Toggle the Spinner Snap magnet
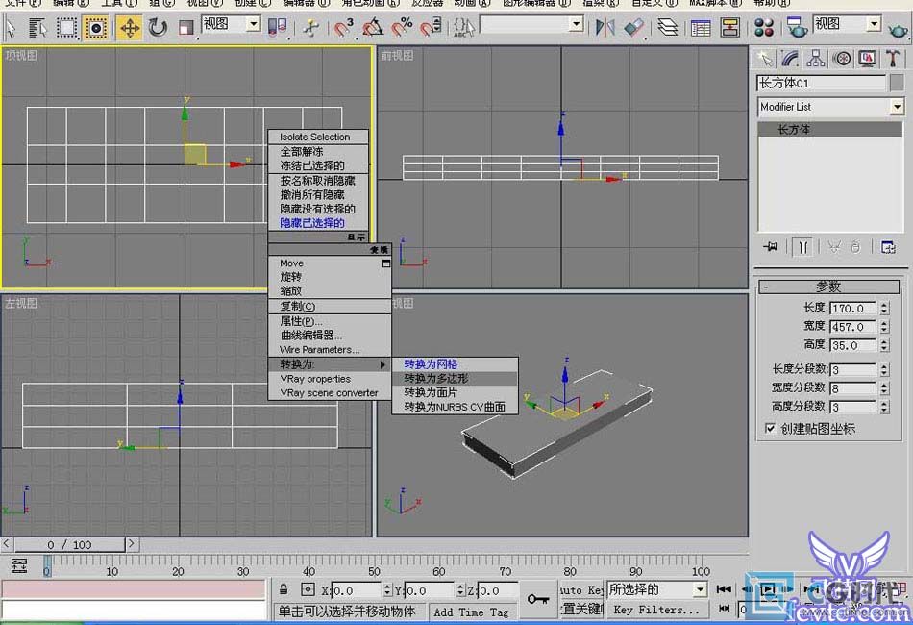Viewport: 913px width, 625px height. click(431, 27)
